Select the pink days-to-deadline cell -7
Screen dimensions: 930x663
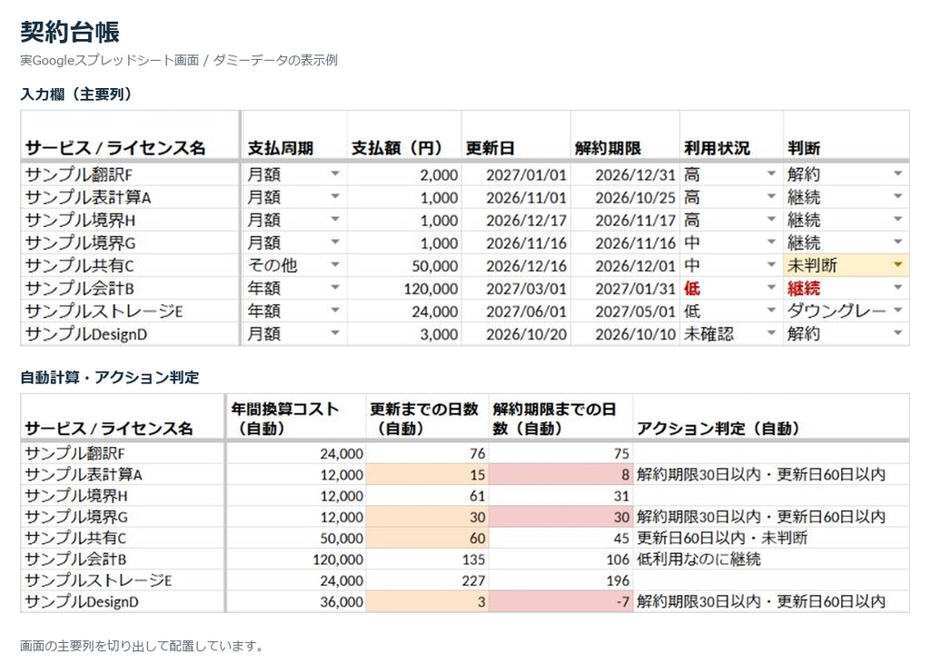click(x=560, y=601)
